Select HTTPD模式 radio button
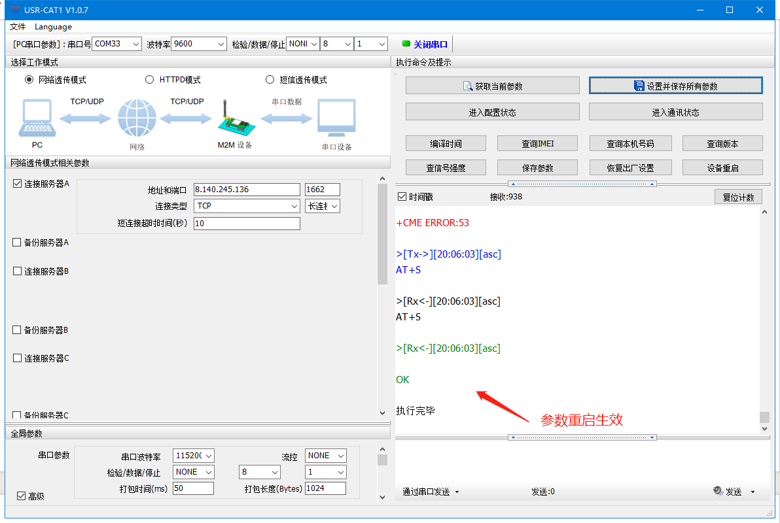The height and width of the screenshot is (523, 780). (x=149, y=80)
